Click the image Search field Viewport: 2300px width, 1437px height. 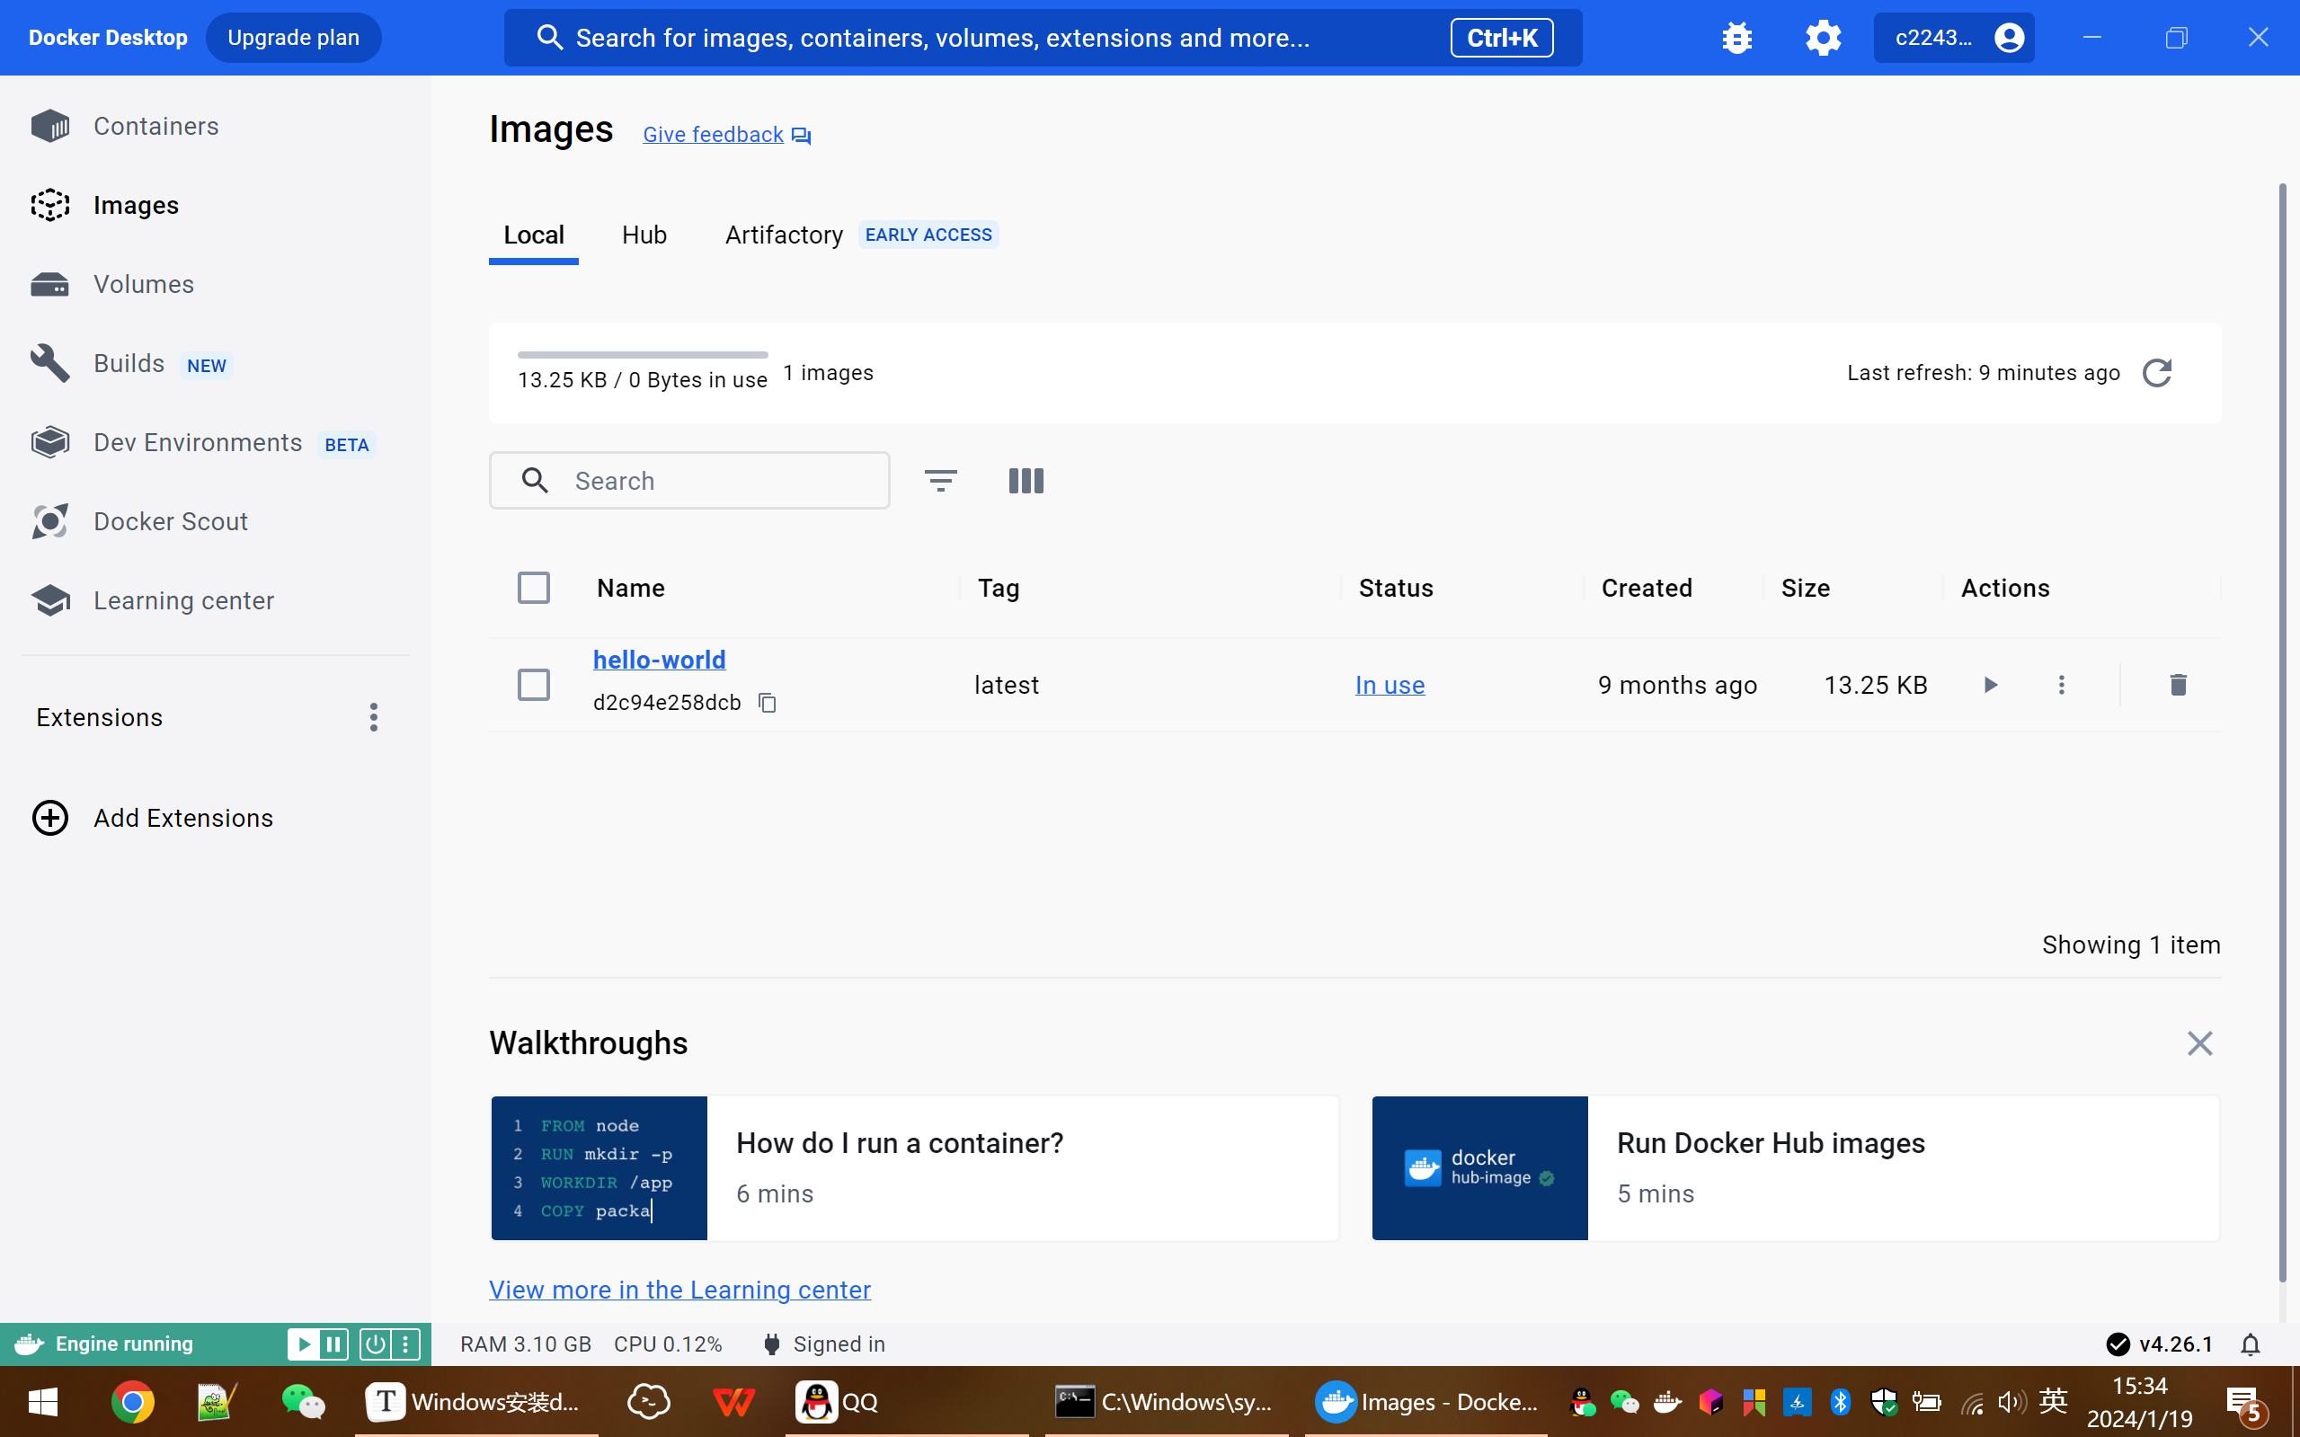[x=690, y=481]
